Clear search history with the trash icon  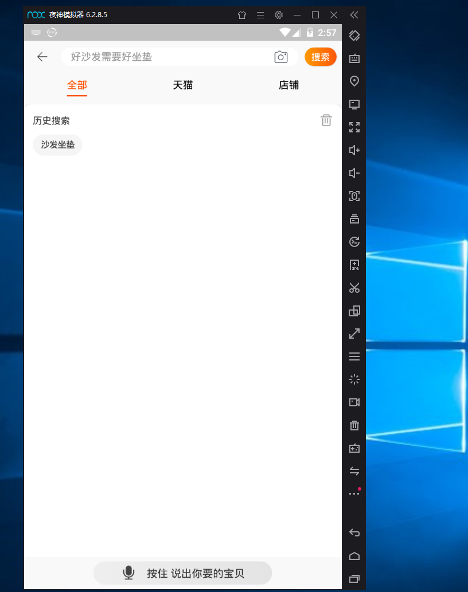point(326,120)
